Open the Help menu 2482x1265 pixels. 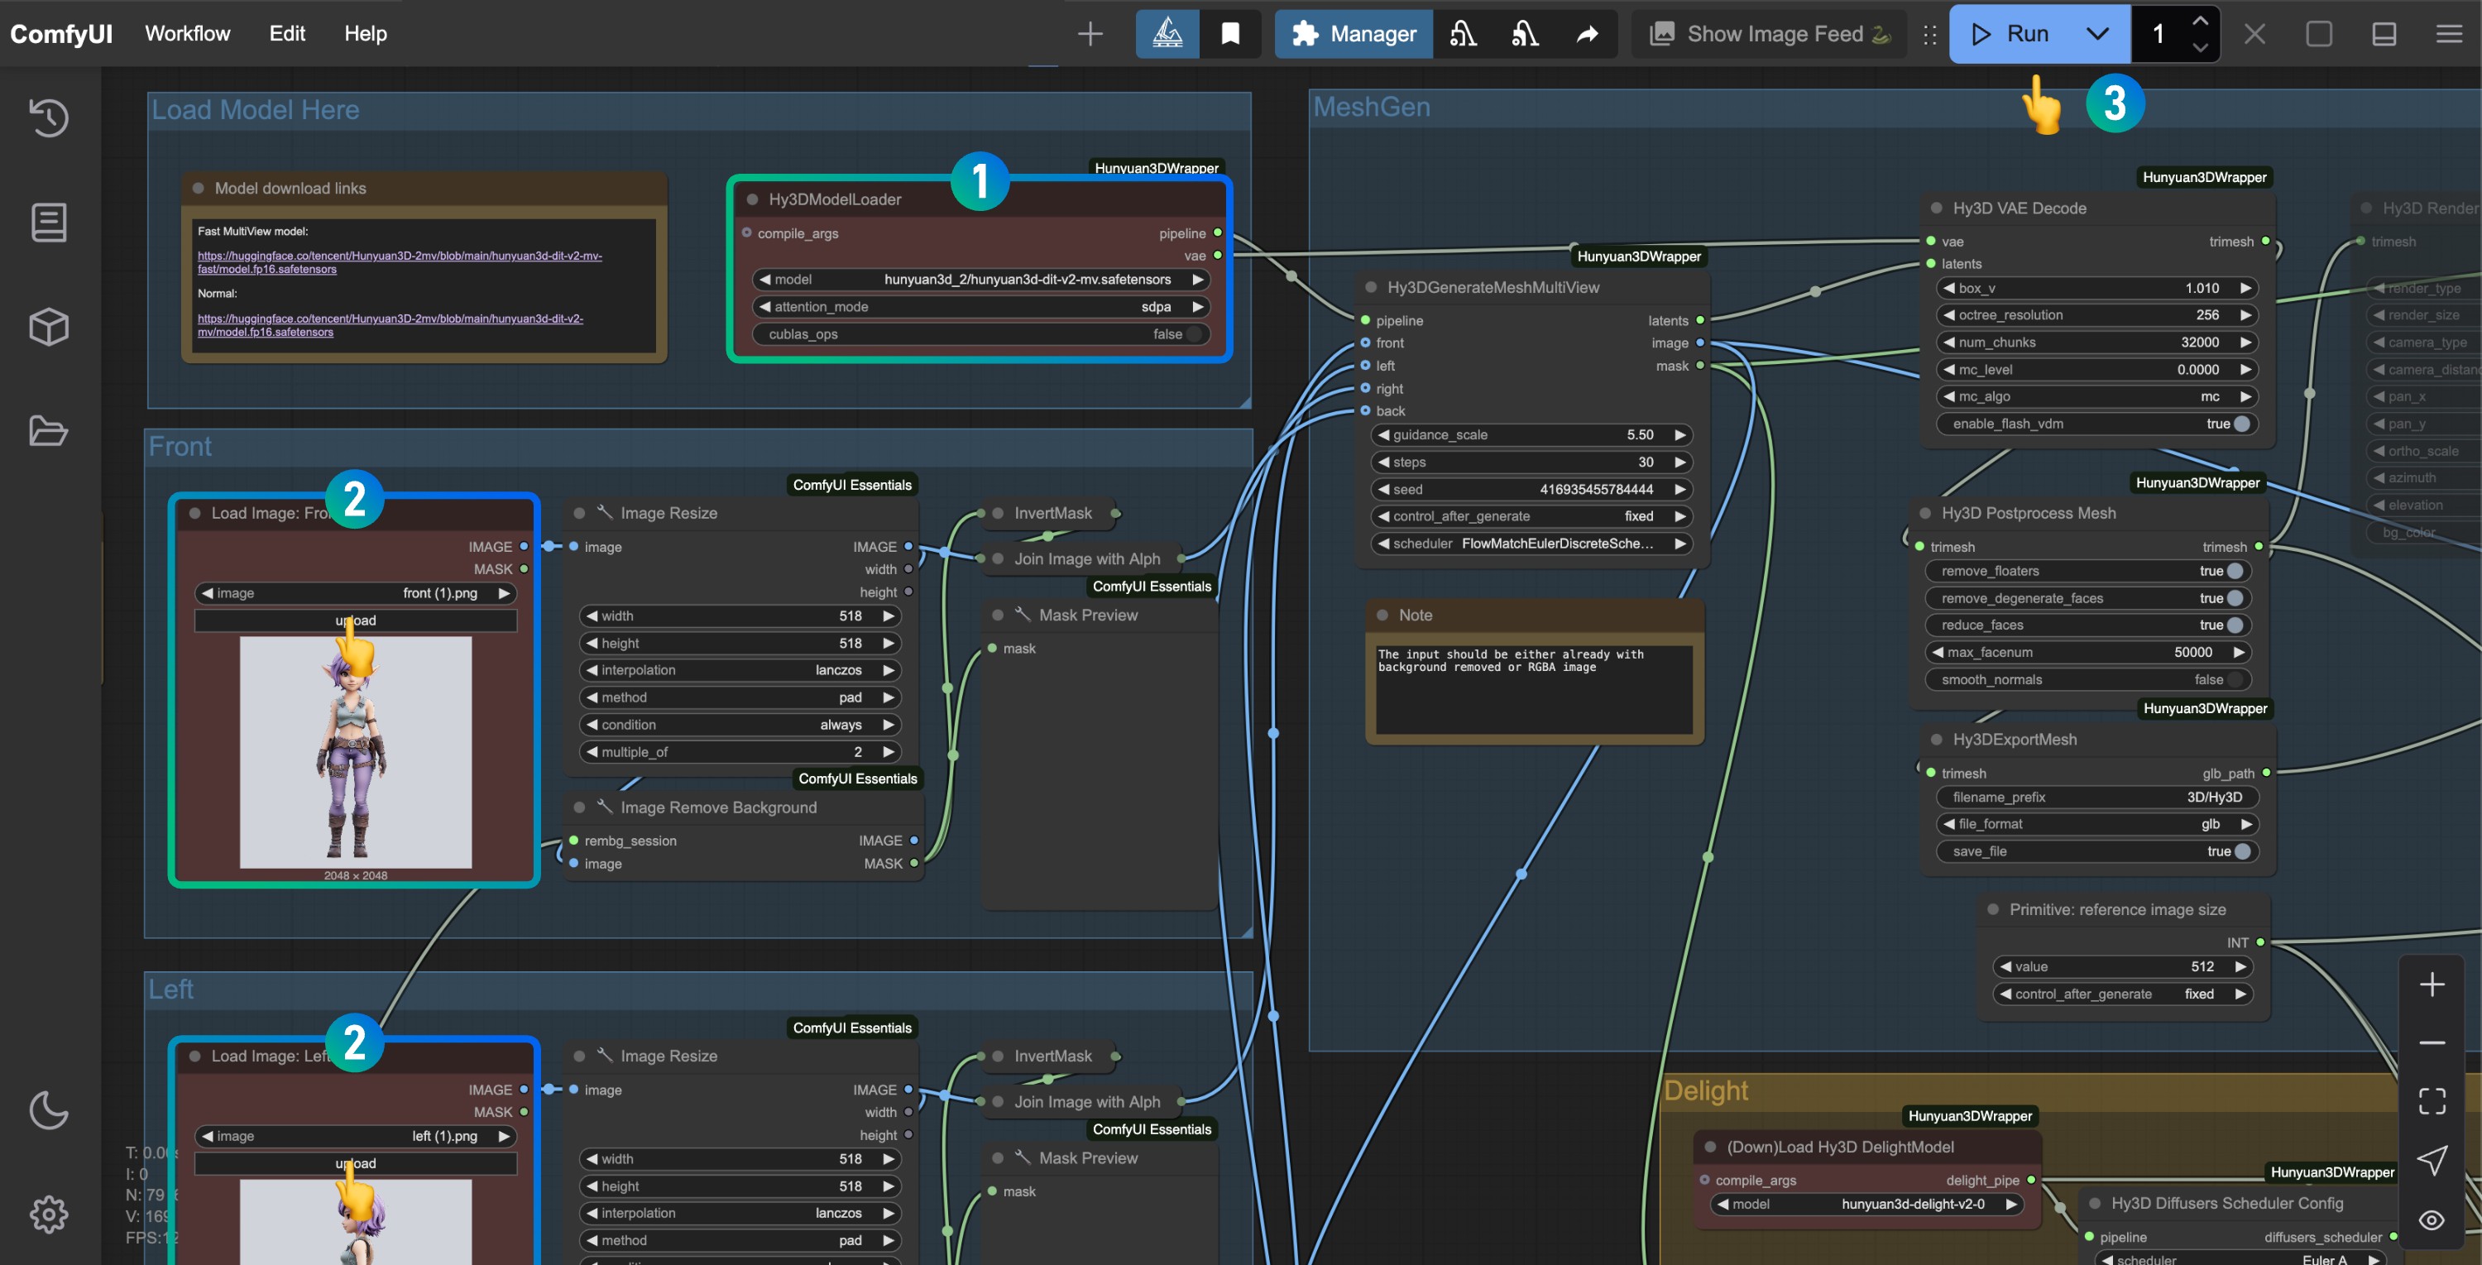(365, 34)
